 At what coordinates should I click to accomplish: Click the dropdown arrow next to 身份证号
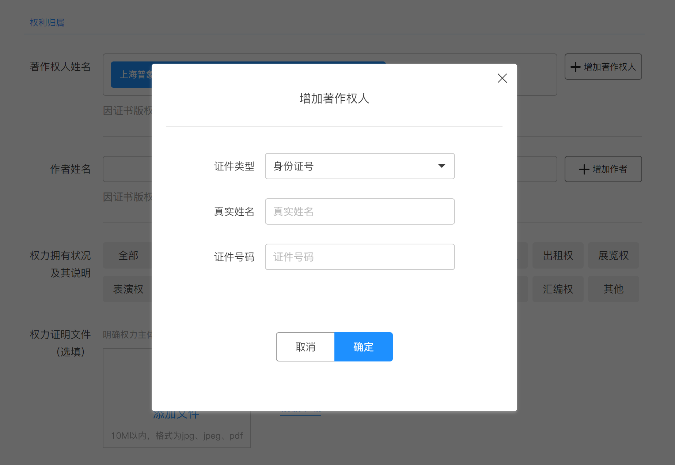[441, 166]
